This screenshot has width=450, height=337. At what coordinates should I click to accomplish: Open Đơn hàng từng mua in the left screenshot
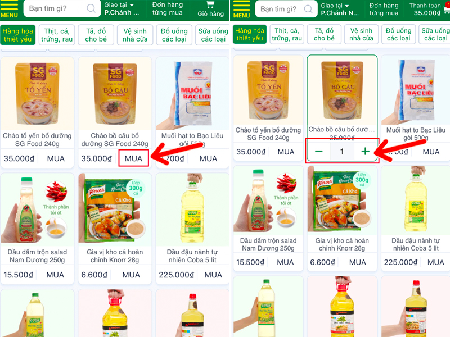tap(167, 9)
